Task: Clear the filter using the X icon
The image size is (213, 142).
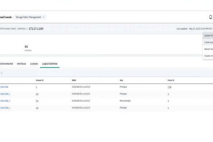Action: click(1, 73)
